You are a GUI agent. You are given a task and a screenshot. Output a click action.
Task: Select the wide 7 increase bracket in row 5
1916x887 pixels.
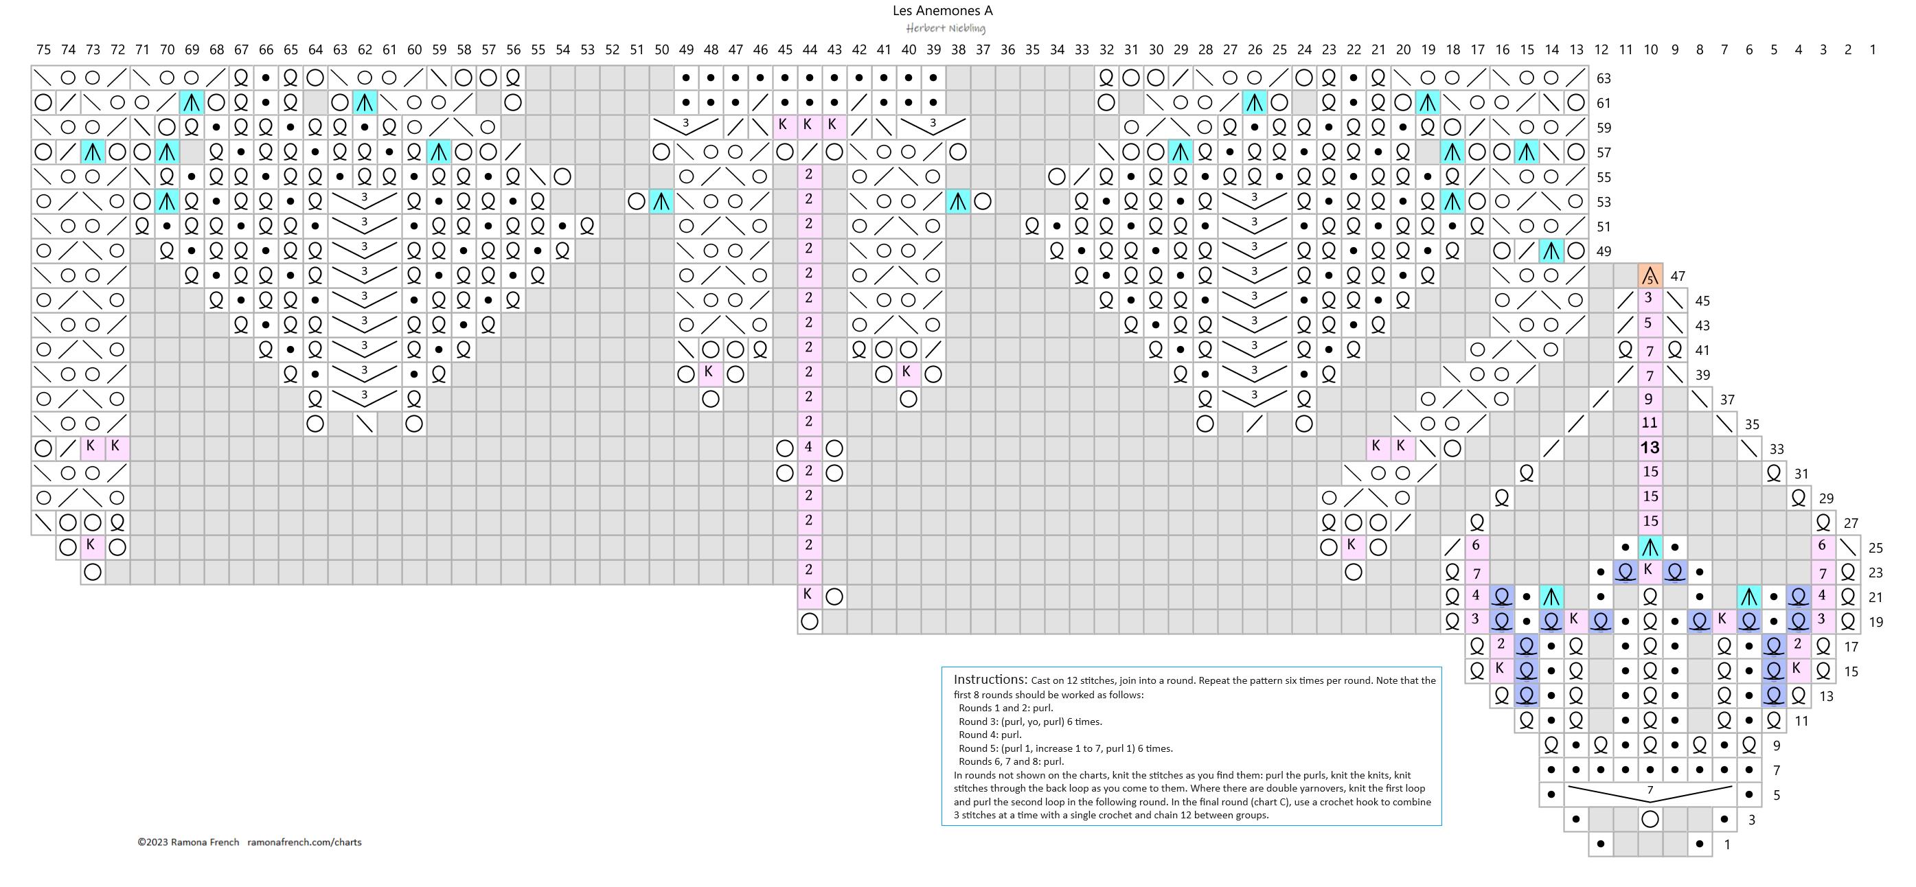pos(1650,794)
